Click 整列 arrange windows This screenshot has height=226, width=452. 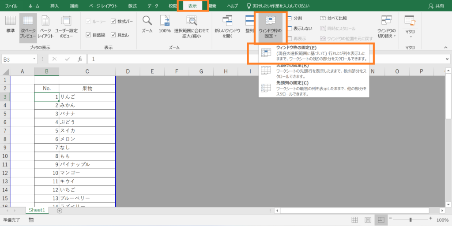point(249,24)
